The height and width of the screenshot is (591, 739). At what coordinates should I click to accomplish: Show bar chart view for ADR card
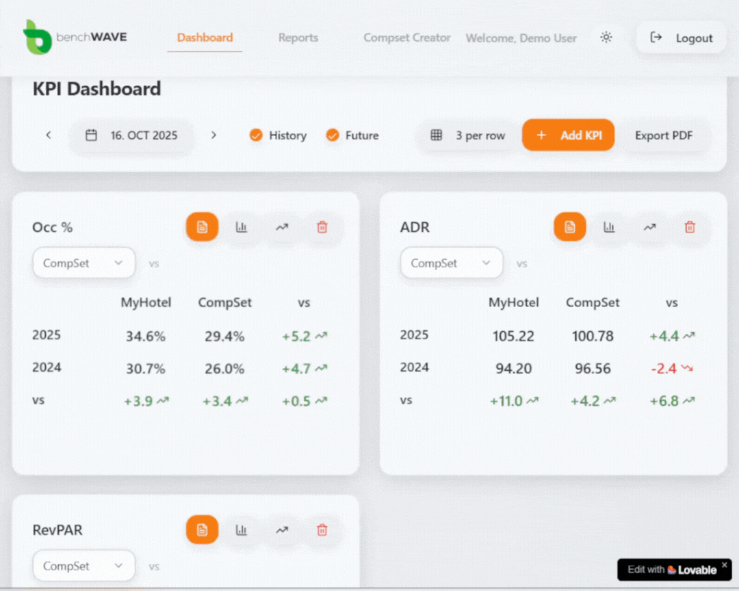pos(609,227)
